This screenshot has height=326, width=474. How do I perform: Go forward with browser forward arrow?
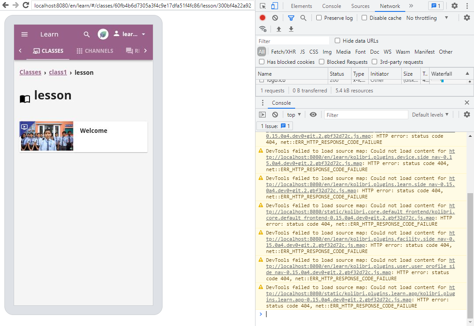pyautogui.click(x=15, y=5)
